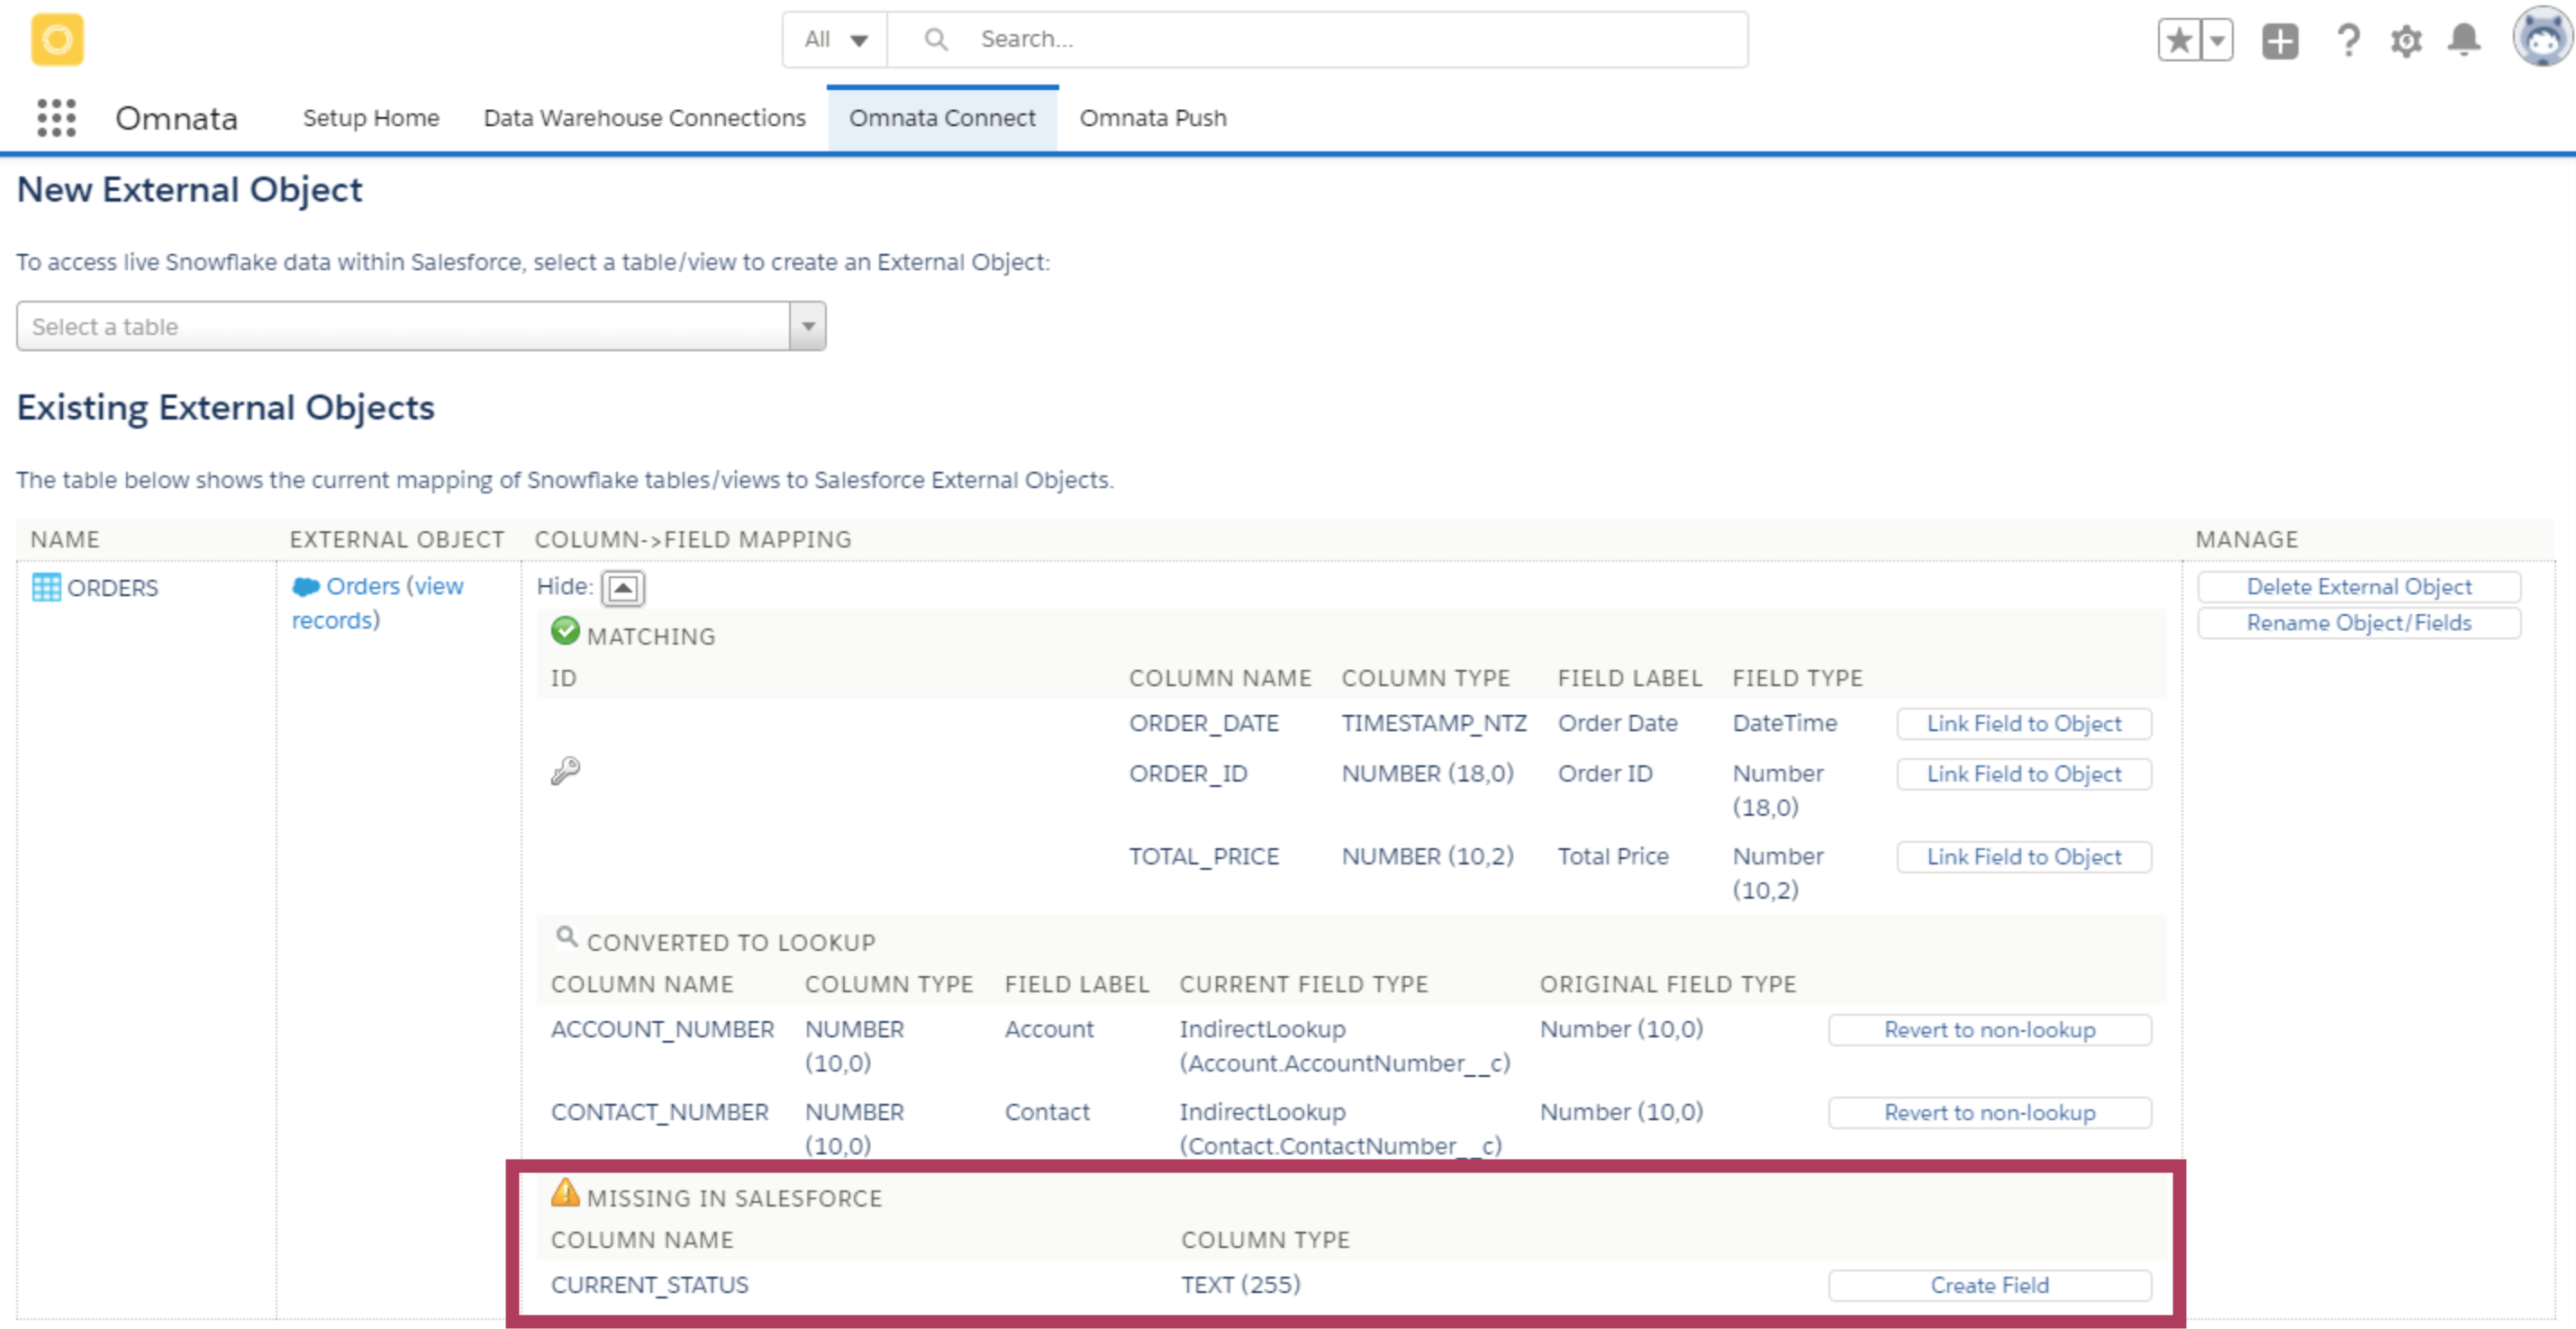
Task: Open the Omnata Push tab
Action: pyautogui.click(x=1152, y=118)
